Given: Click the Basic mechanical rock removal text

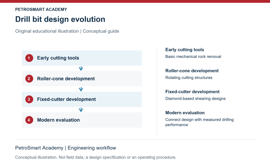Looking at the screenshot, I should [x=193, y=57].
